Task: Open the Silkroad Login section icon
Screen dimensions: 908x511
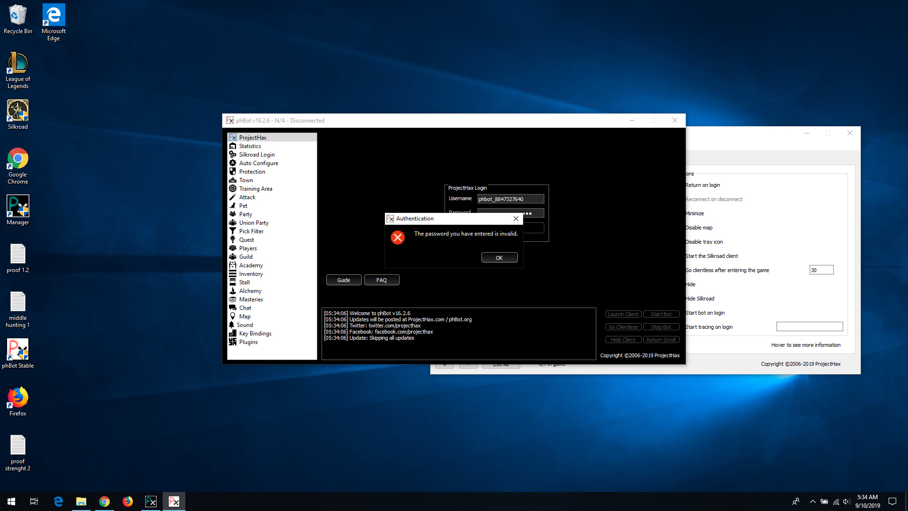Action: pos(233,155)
